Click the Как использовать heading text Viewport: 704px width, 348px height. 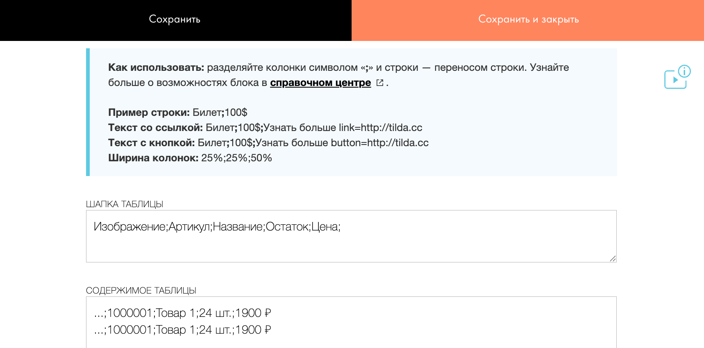[156, 68]
